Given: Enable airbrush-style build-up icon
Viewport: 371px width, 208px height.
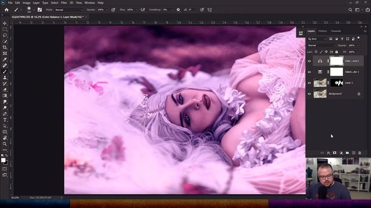Looking at the screenshot, I should (x=143, y=10).
